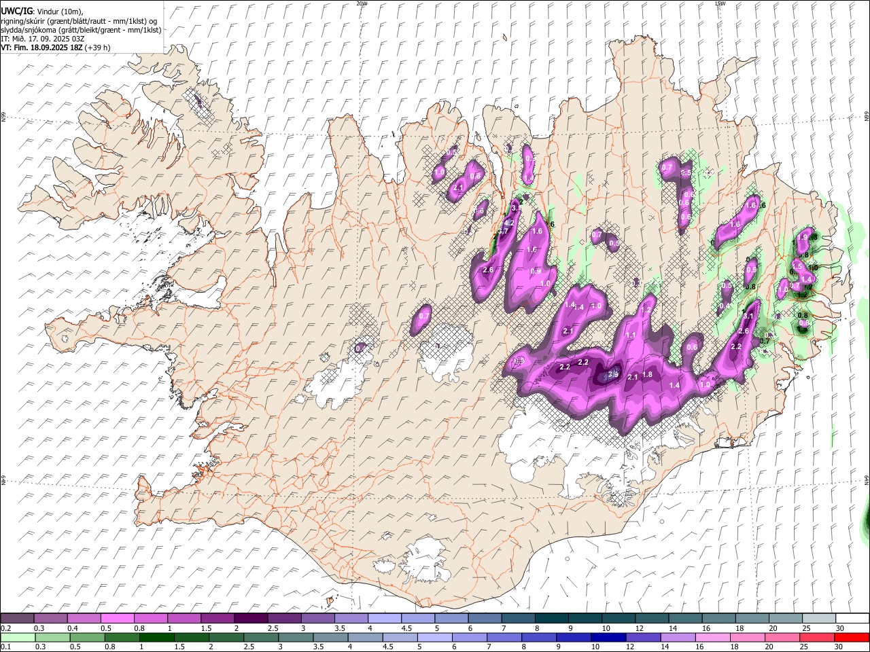
Task: Click the '(+39 h)' forecast offset
Action: 98,48
